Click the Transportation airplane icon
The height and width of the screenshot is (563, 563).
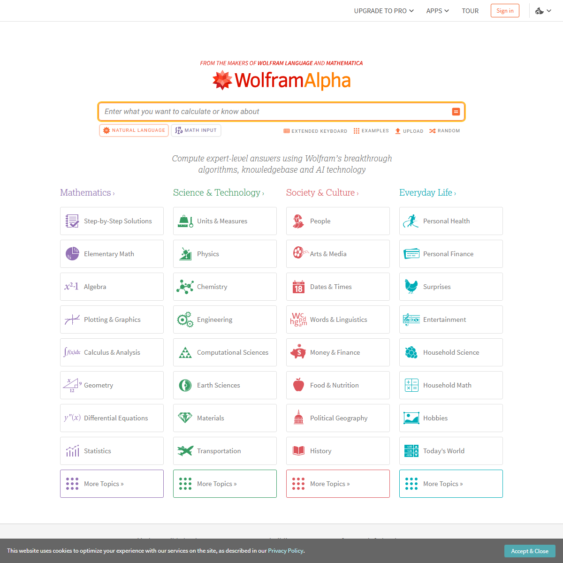pyautogui.click(x=185, y=451)
